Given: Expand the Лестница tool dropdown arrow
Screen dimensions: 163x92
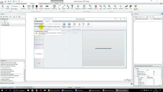Looking at the screenshot, I should (41, 10).
